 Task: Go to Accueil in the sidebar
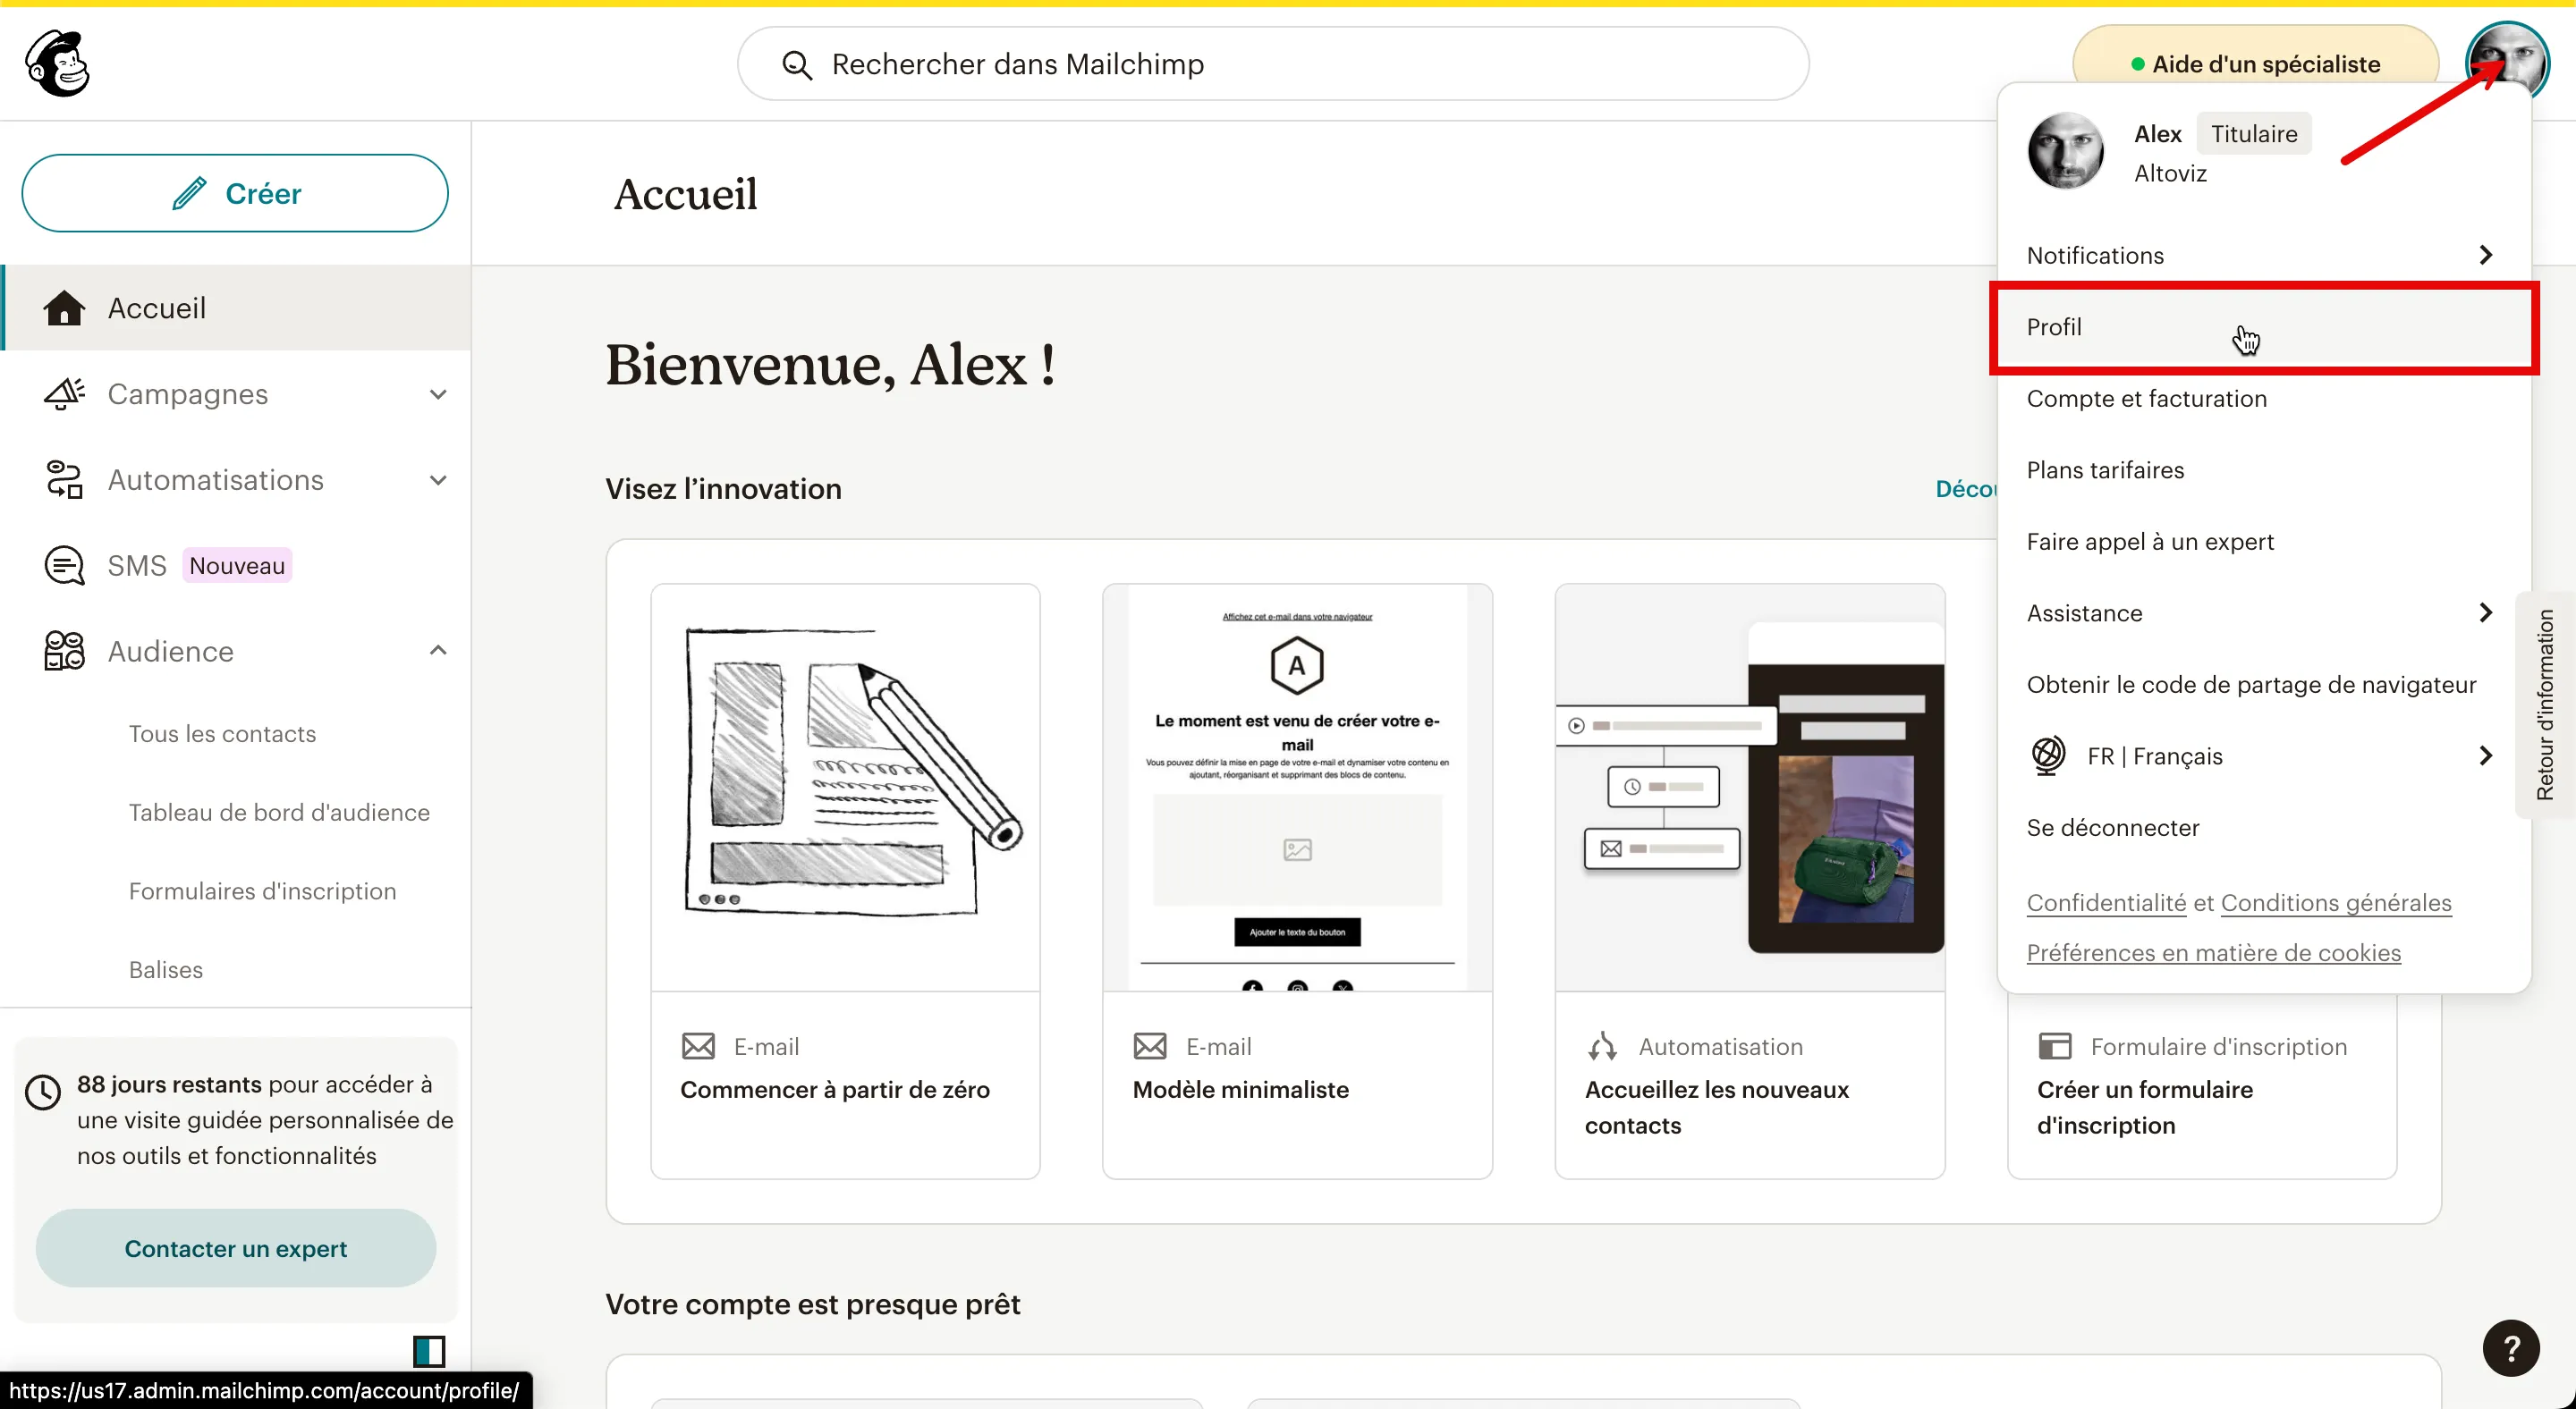237,308
